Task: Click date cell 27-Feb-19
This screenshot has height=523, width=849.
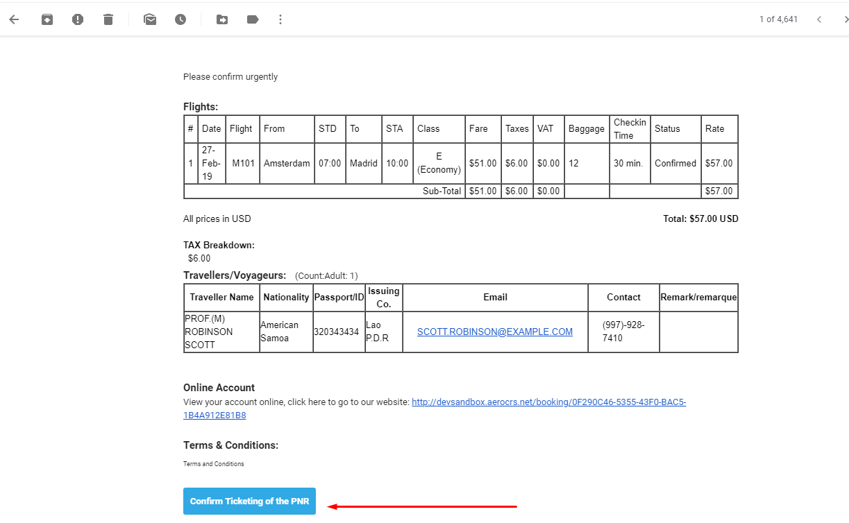Action: (x=211, y=164)
